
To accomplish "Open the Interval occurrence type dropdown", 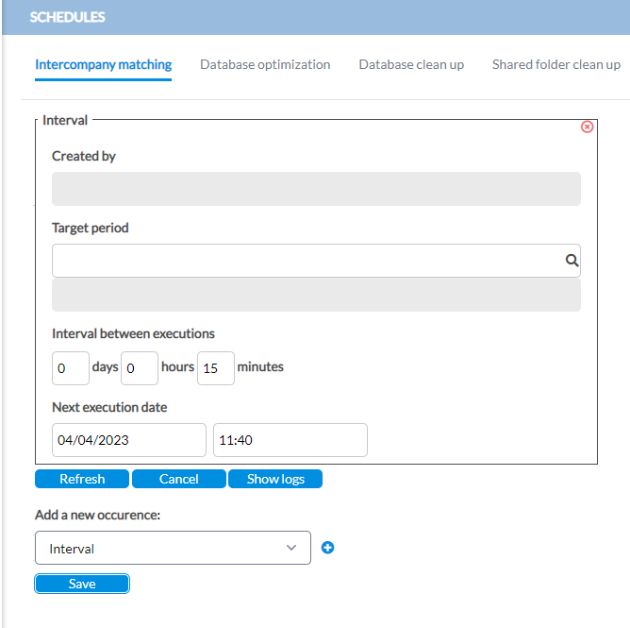I will pyautogui.click(x=173, y=548).
